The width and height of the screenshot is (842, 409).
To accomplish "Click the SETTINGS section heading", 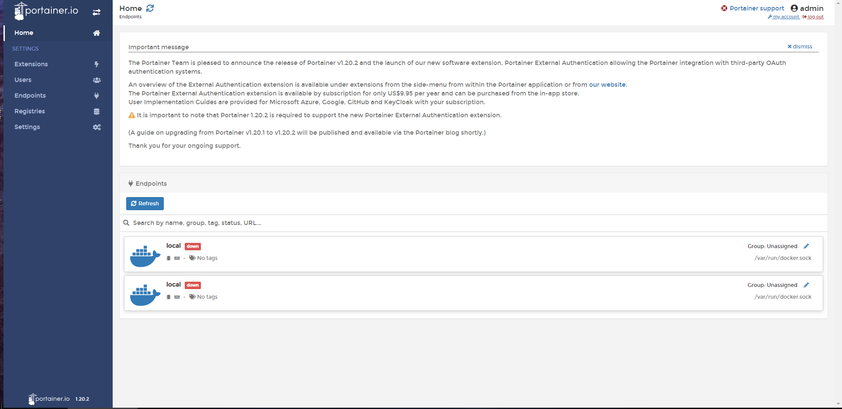I will 25,49.
